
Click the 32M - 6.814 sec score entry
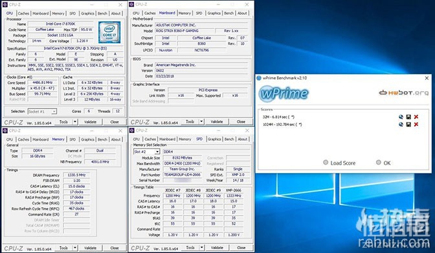[278, 117]
